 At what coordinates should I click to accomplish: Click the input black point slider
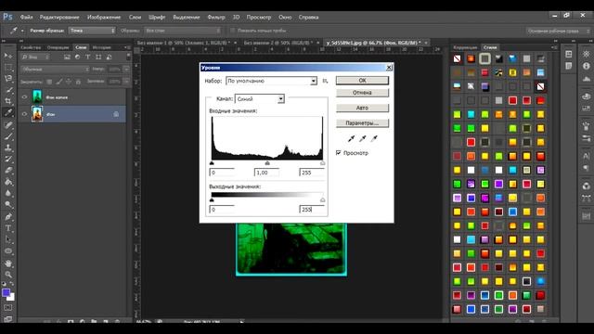click(x=212, y=163)
